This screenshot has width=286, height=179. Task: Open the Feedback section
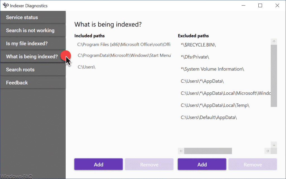(x=33, y=83)
